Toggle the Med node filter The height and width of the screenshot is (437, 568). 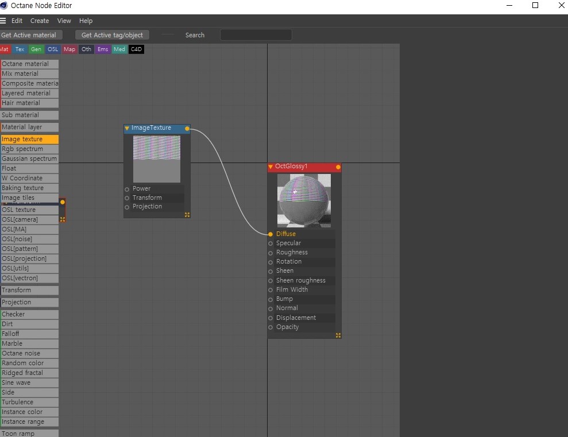coord(119,49)
